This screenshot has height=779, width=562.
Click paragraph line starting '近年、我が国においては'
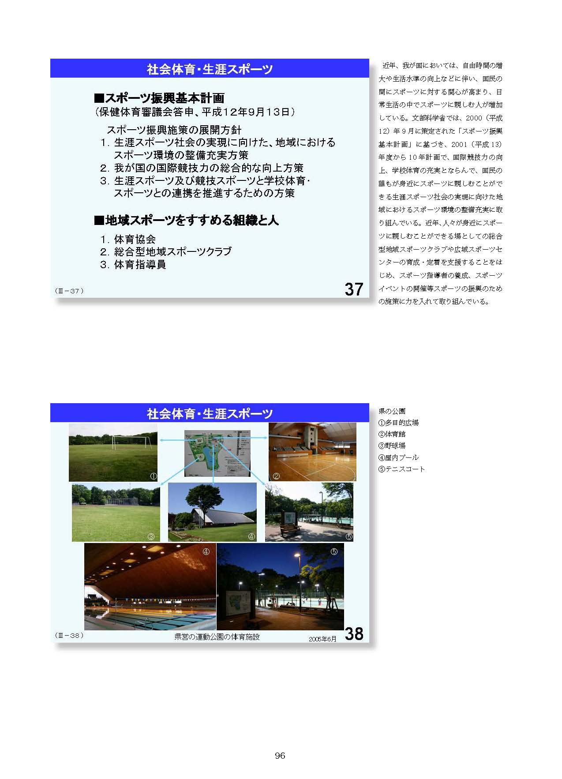point(442,66)
